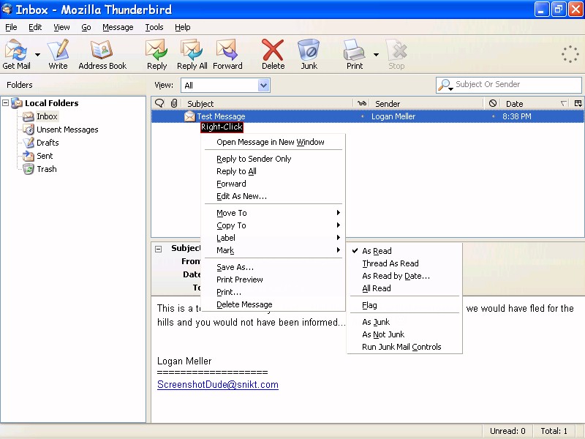
Task: Open the column picker icon
Action: (578, 103)
